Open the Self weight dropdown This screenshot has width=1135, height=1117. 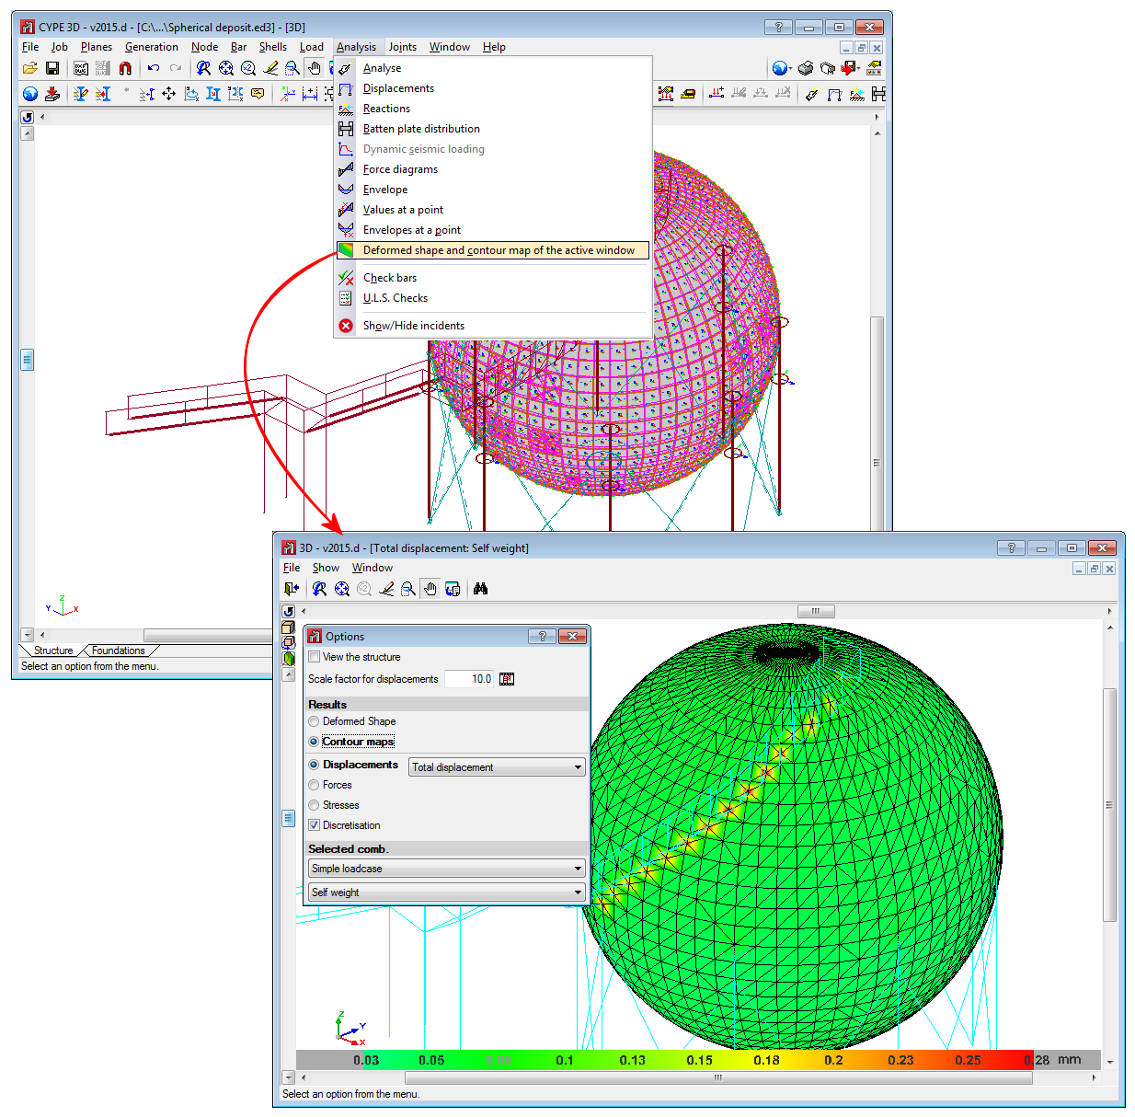[447, 892]
